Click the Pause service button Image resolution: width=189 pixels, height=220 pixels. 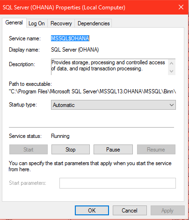(113, 150)
